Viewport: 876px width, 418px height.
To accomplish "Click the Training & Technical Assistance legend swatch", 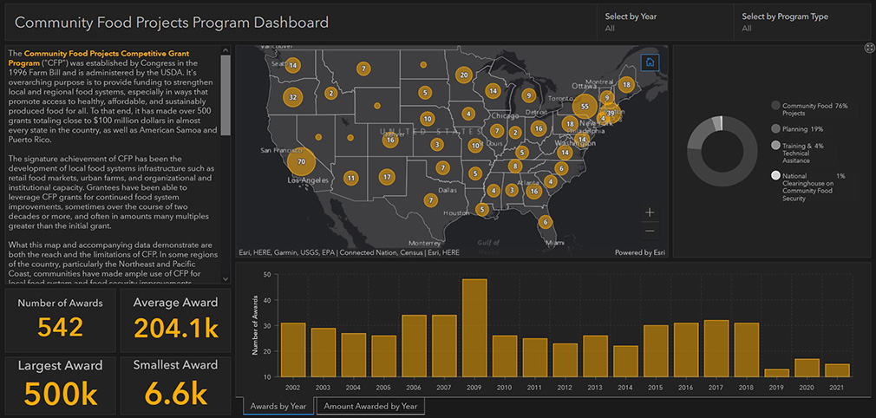I will [775, 146].
